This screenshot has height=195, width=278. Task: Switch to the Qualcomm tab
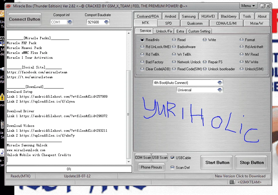tap(195, 23)
